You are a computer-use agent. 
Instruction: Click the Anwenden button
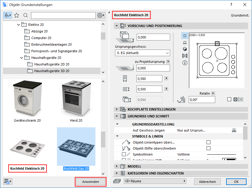tap(91, 182)
